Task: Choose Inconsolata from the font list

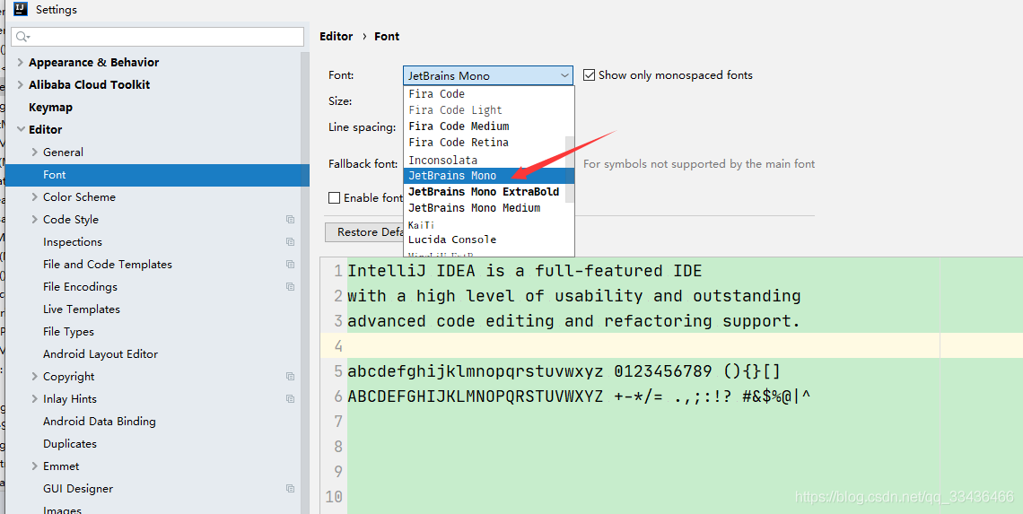Action: point(484,160)
